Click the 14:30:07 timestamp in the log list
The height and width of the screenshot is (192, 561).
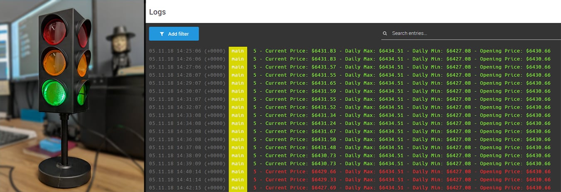187,91
